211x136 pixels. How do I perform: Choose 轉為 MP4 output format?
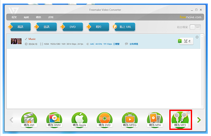tap(155, 120)
